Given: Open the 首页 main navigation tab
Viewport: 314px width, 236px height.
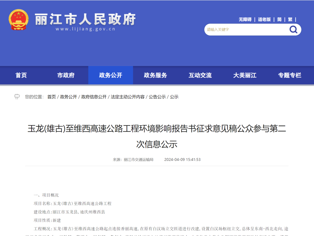Looking at the screenshot, I should pos(21,75).
